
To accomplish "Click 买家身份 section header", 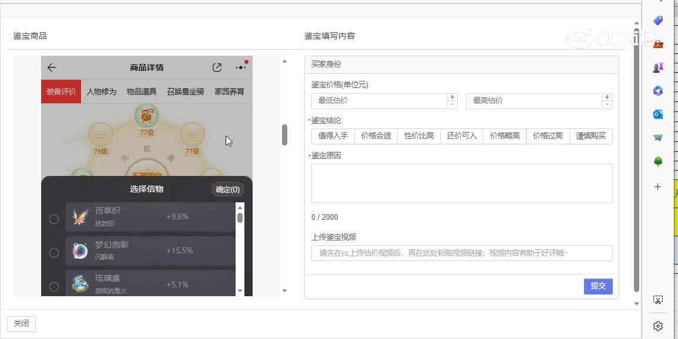I will pos(461,65).
